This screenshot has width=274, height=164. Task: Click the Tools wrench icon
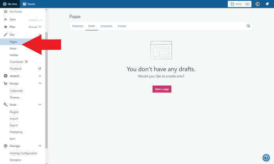(5, 105)
